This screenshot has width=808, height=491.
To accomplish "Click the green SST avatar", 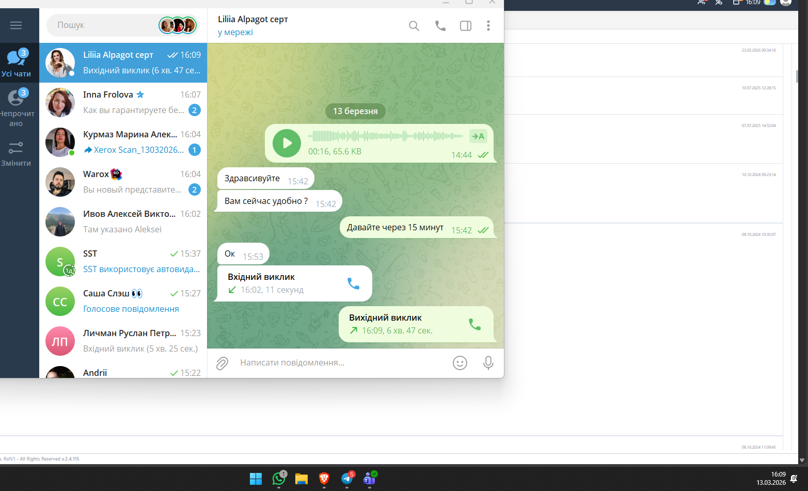I will [60, 261].
